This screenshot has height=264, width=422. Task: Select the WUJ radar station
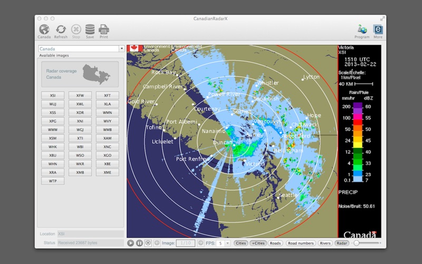click(53, 104)
